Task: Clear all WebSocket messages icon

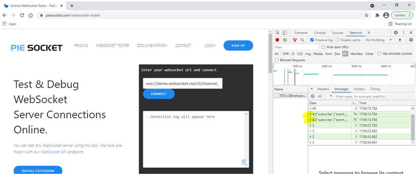Action: click(313, 96)
